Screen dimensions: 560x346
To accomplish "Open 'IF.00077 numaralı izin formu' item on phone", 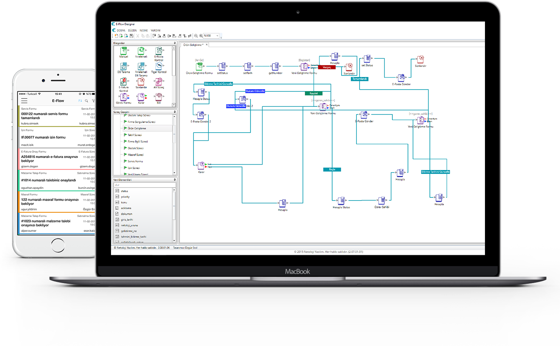I will [x=57, y=137].
